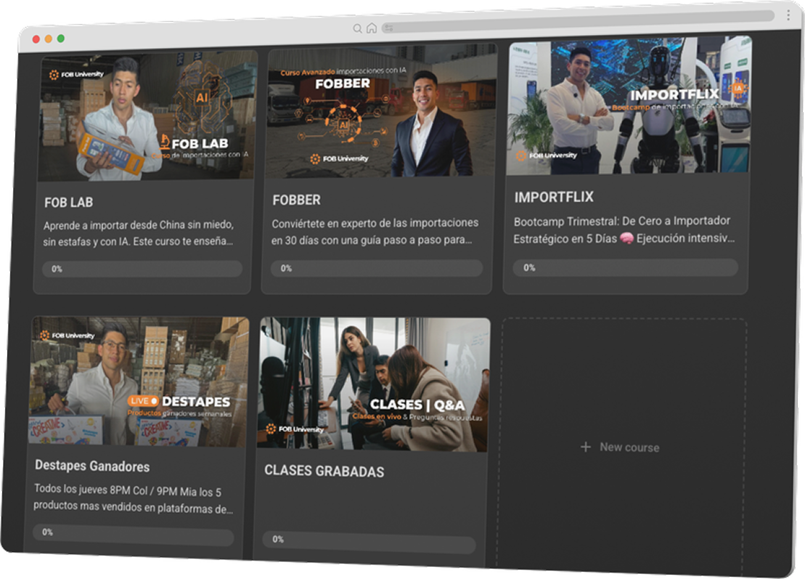Click the home icon in browser bar
This screenshot has width=805, height=579.
click(372, 28)
